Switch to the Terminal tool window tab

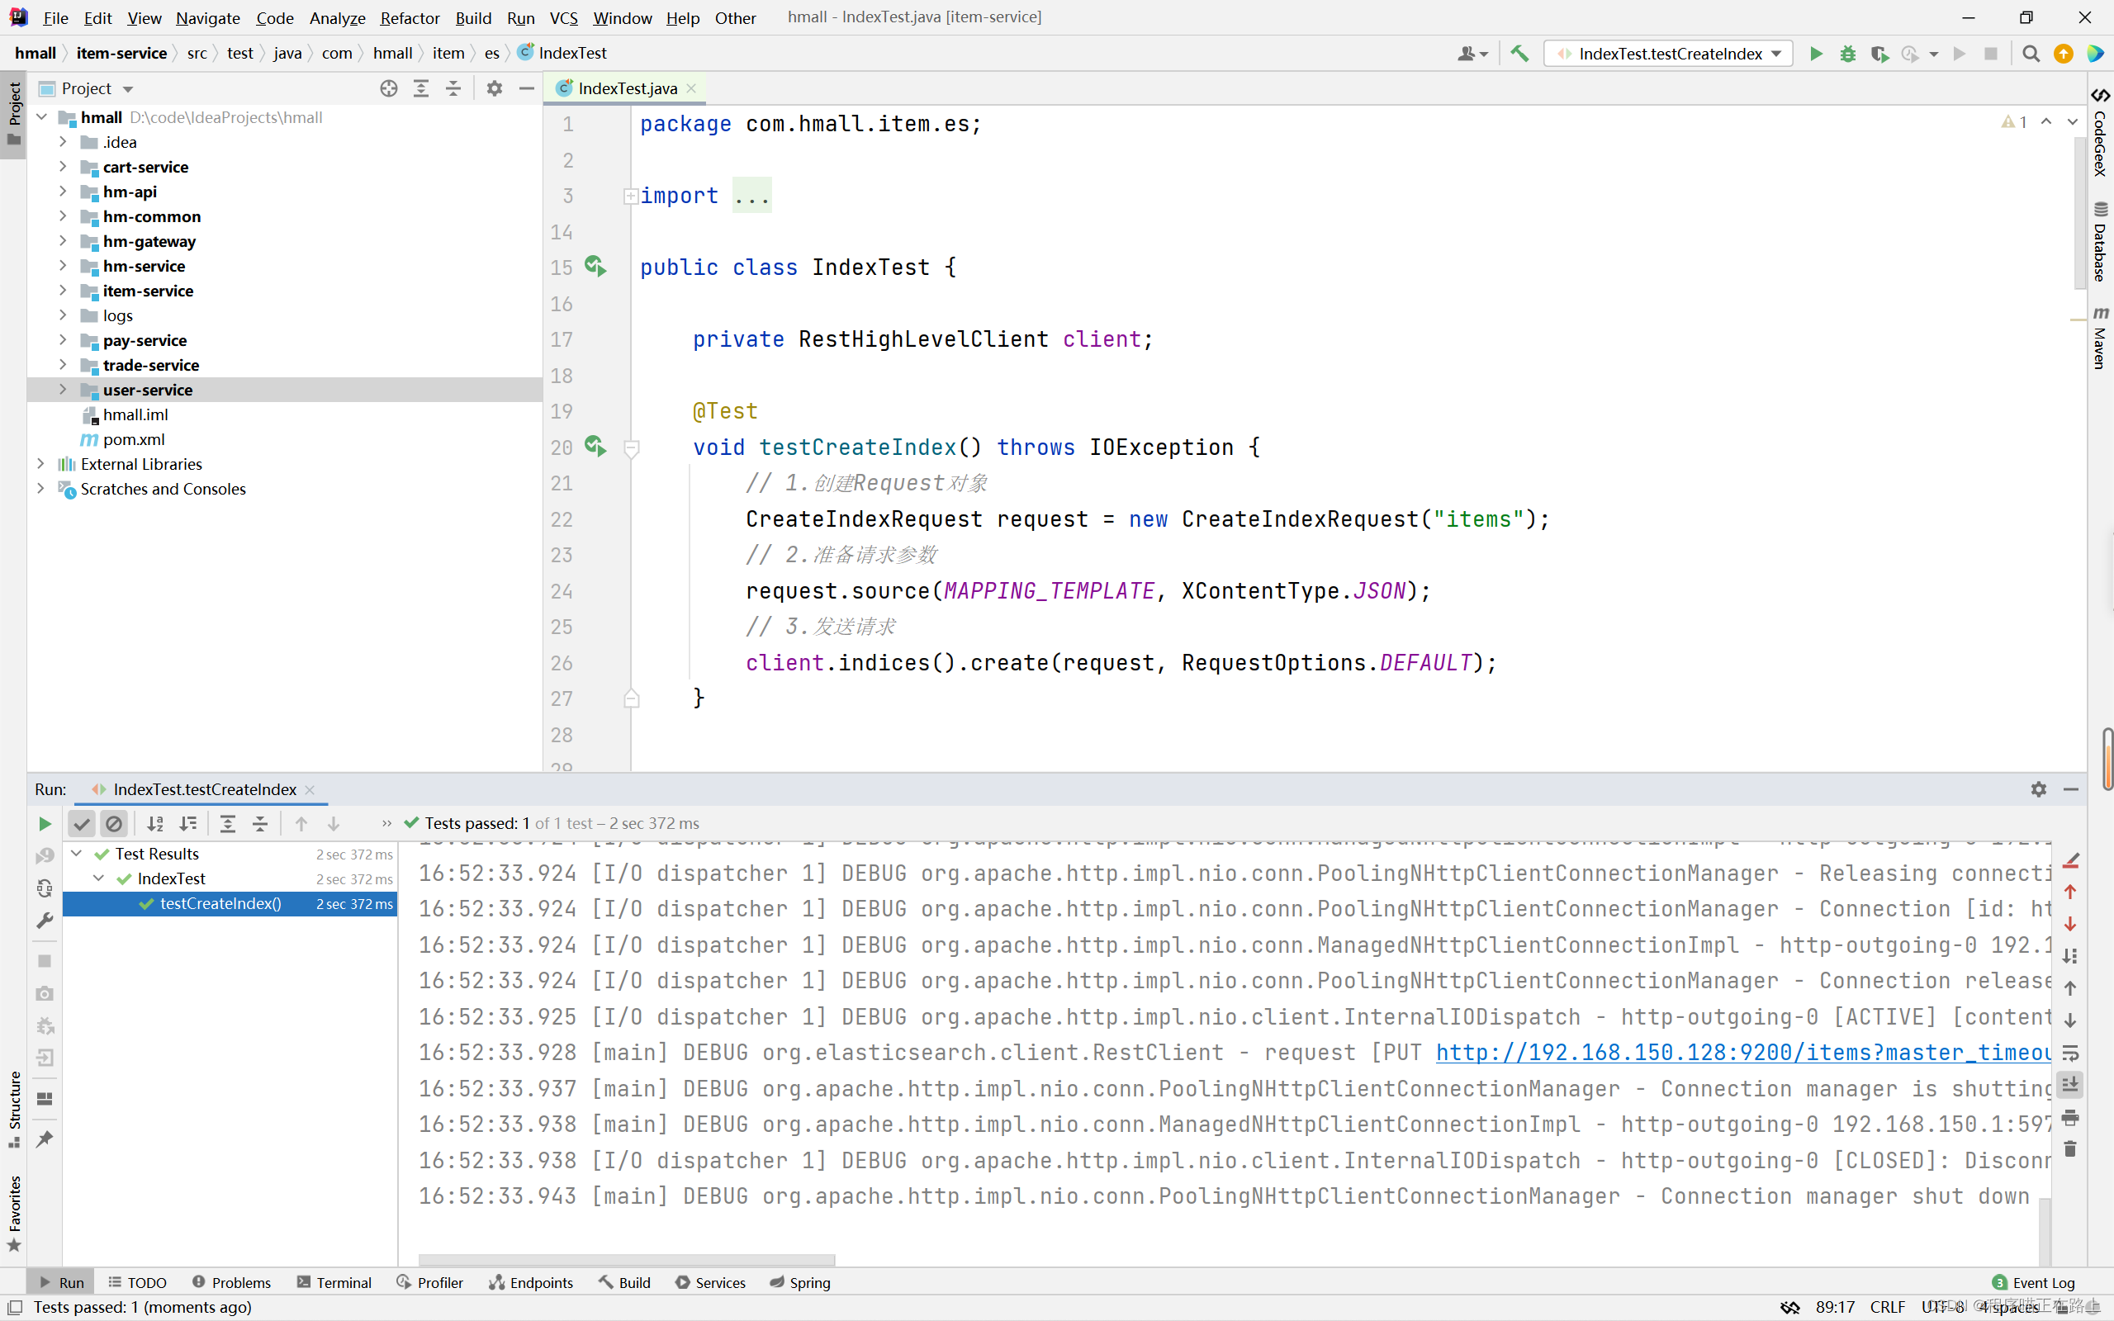pyautogui.click(x=334, y=1281)
